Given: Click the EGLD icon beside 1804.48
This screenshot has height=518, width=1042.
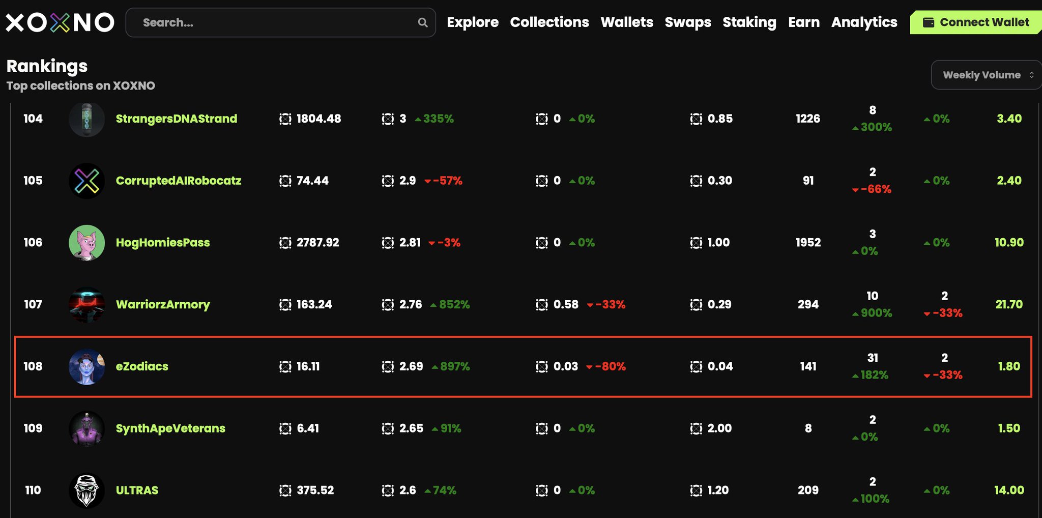Looking at the screenshot, I should click(285, 119).
